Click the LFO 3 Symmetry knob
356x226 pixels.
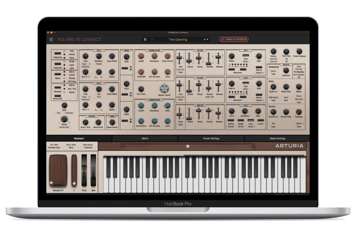pos(245,111)
